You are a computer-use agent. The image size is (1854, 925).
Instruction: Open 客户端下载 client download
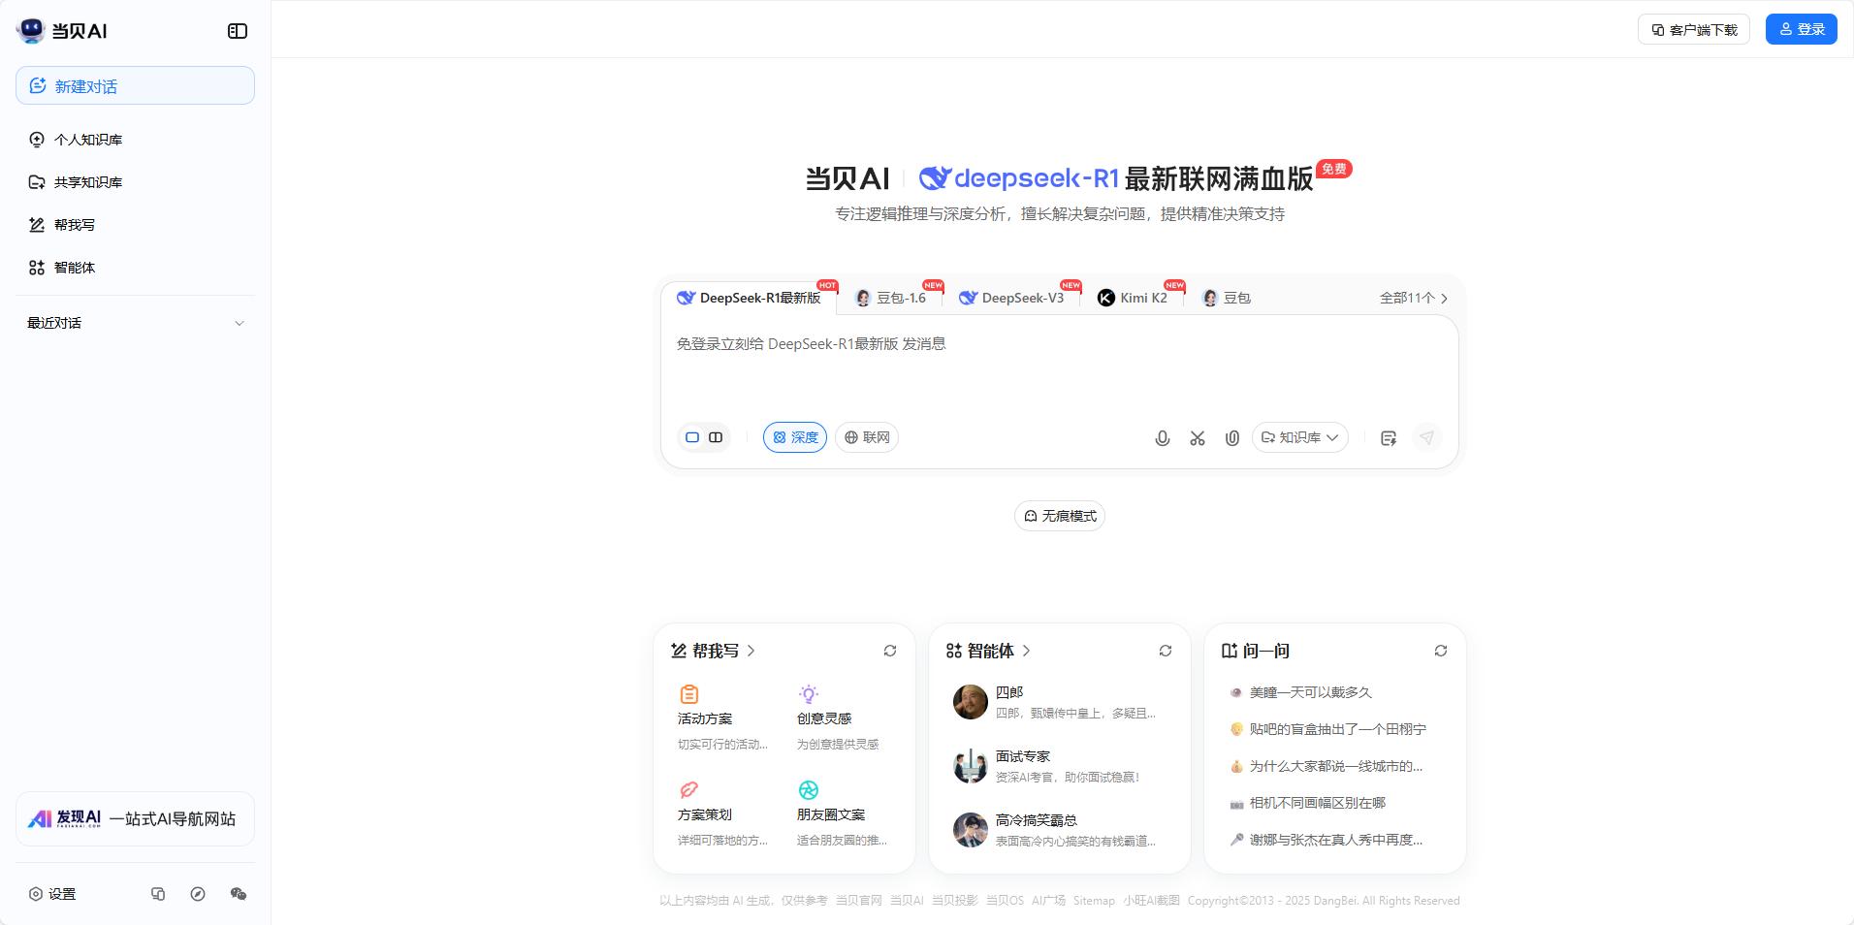point(1693,29)
